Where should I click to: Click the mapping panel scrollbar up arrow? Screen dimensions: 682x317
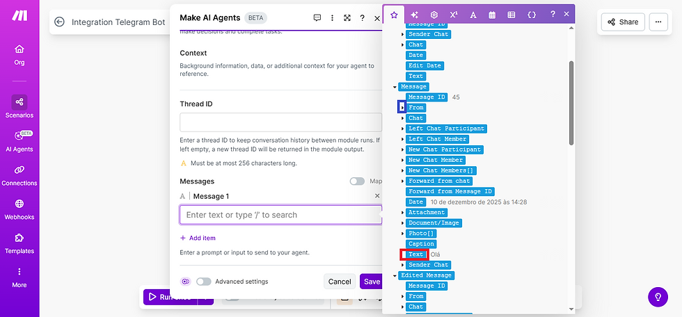(571, 29)
